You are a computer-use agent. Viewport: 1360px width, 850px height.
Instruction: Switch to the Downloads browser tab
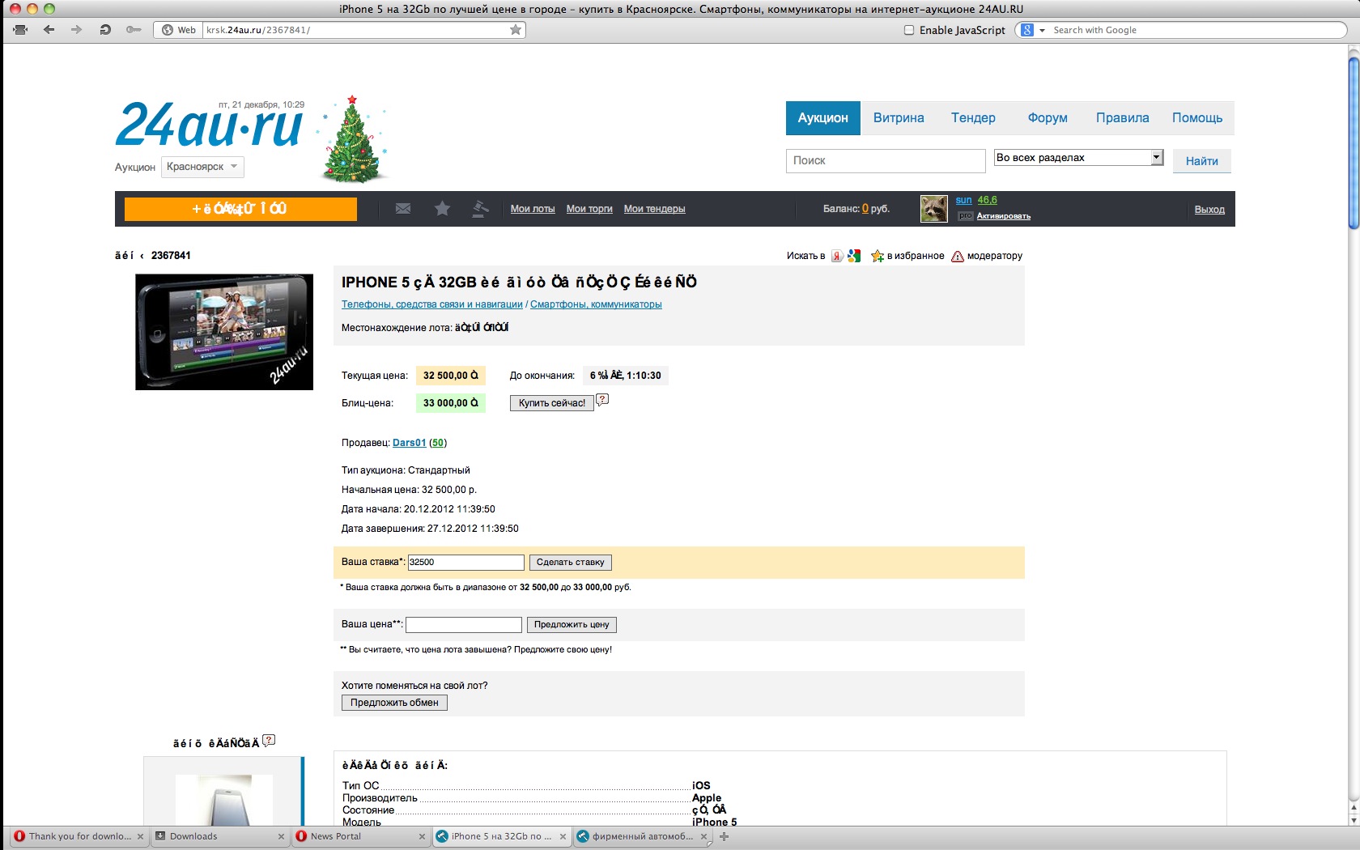(x=220, y=837)
